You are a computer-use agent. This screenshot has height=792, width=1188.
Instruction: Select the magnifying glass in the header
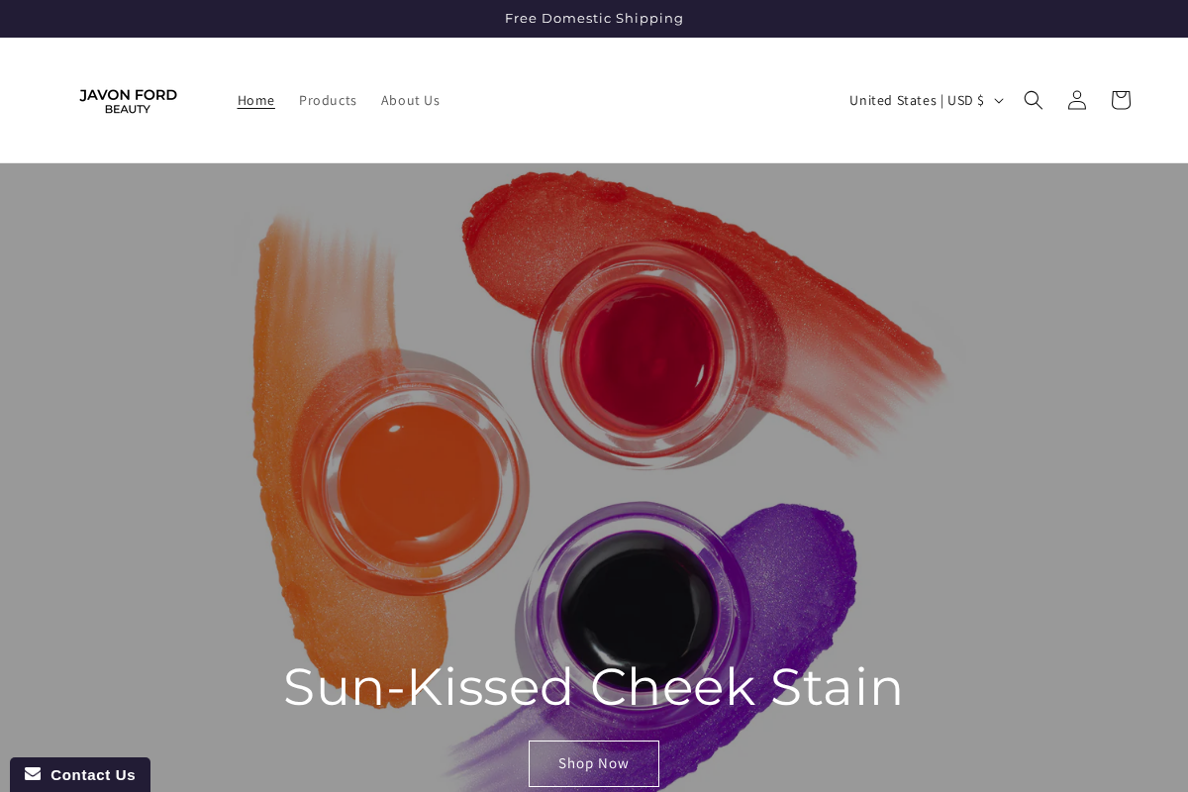tap(1033, 100)
